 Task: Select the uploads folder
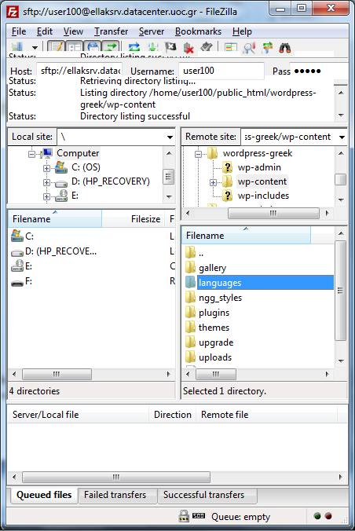tap(209, 357)
